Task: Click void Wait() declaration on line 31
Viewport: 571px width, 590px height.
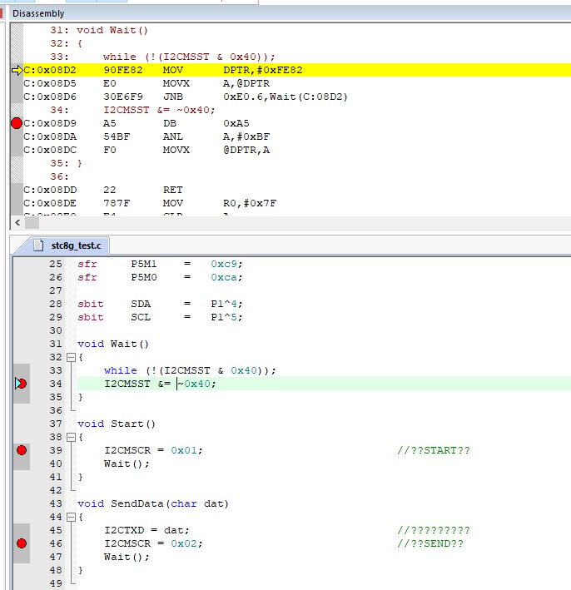Action: point(113,344)
